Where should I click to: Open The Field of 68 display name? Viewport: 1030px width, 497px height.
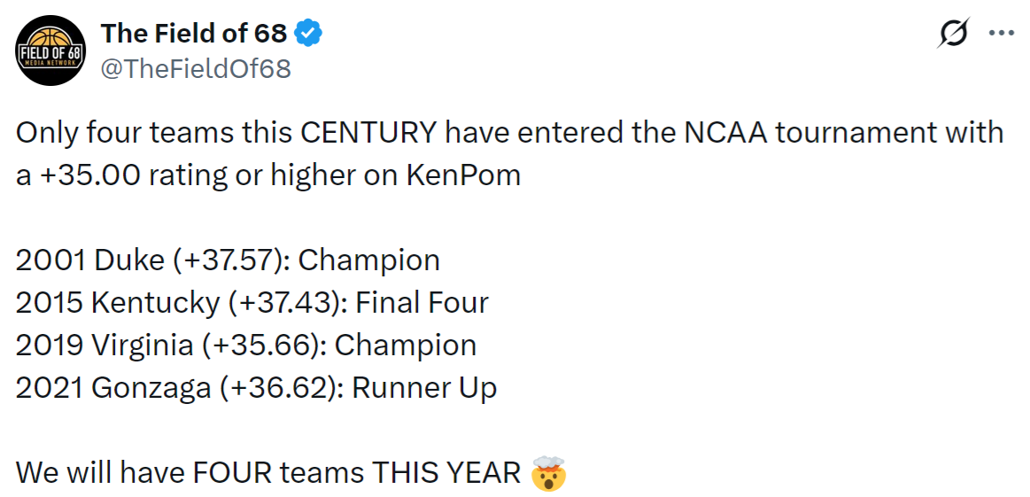(x=193, y=34)
